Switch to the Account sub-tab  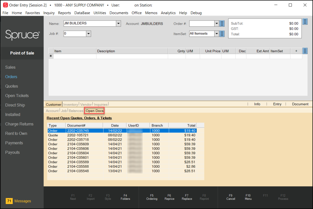52,111
